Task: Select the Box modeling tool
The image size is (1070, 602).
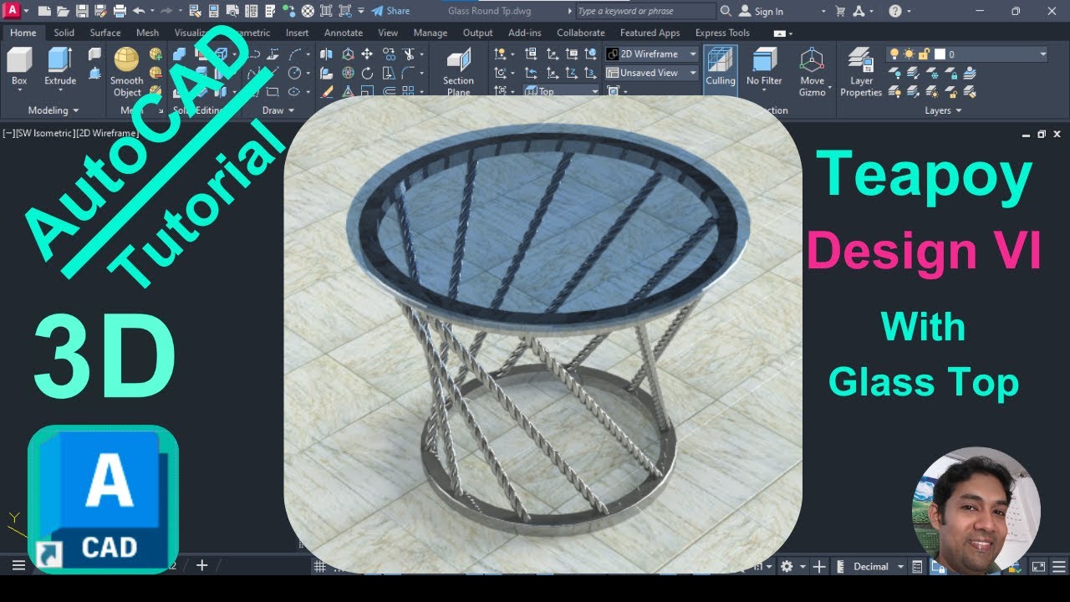Action: [x=19, y=67]
